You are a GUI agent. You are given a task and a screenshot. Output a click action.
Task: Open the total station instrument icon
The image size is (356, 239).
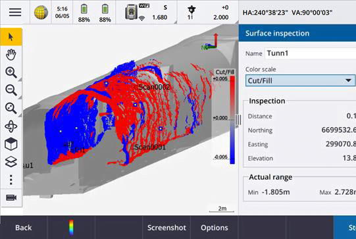tap(131, 13)
